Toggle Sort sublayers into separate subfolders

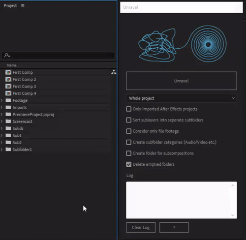(129, 120)
